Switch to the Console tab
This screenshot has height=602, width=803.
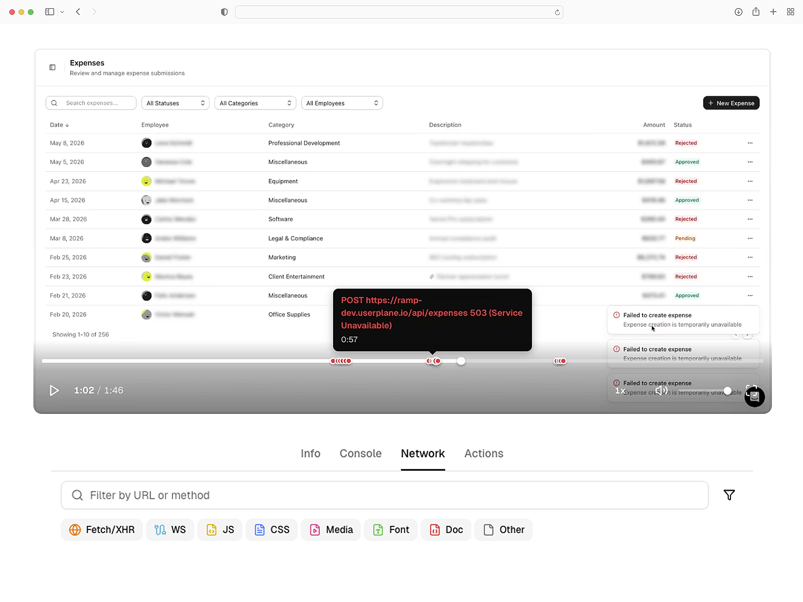click(x=361, y=453)
